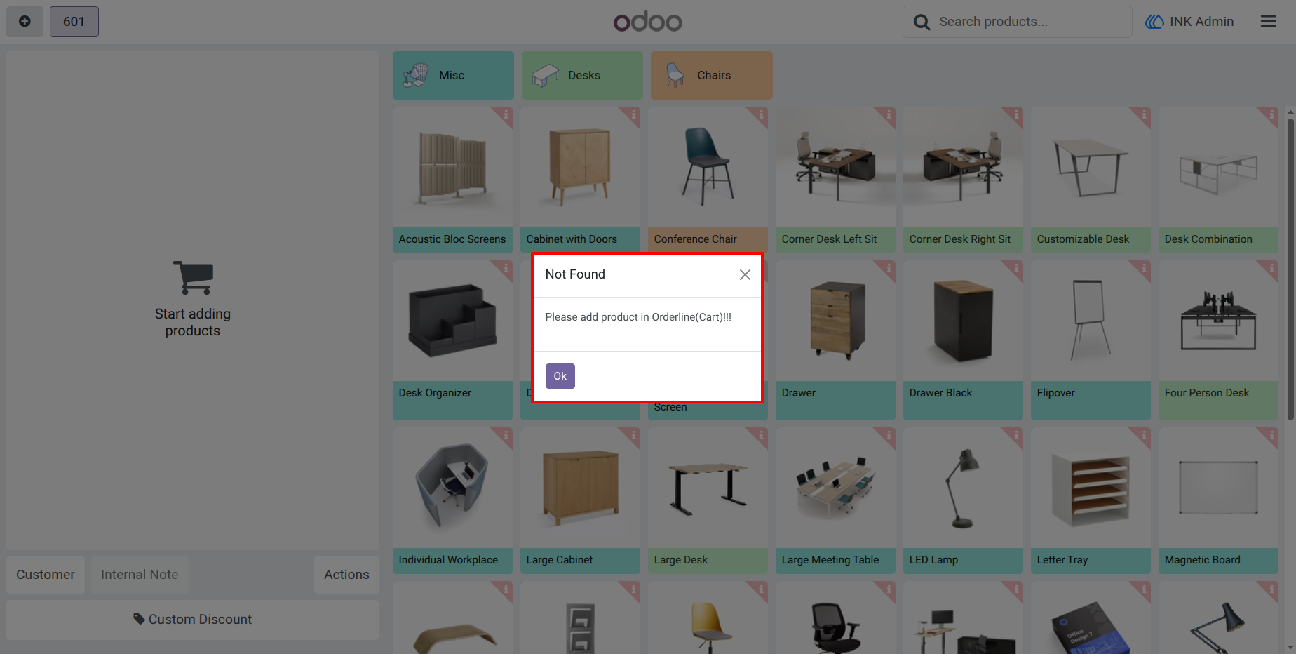Open info for Desk Organizer

(504, 269)
